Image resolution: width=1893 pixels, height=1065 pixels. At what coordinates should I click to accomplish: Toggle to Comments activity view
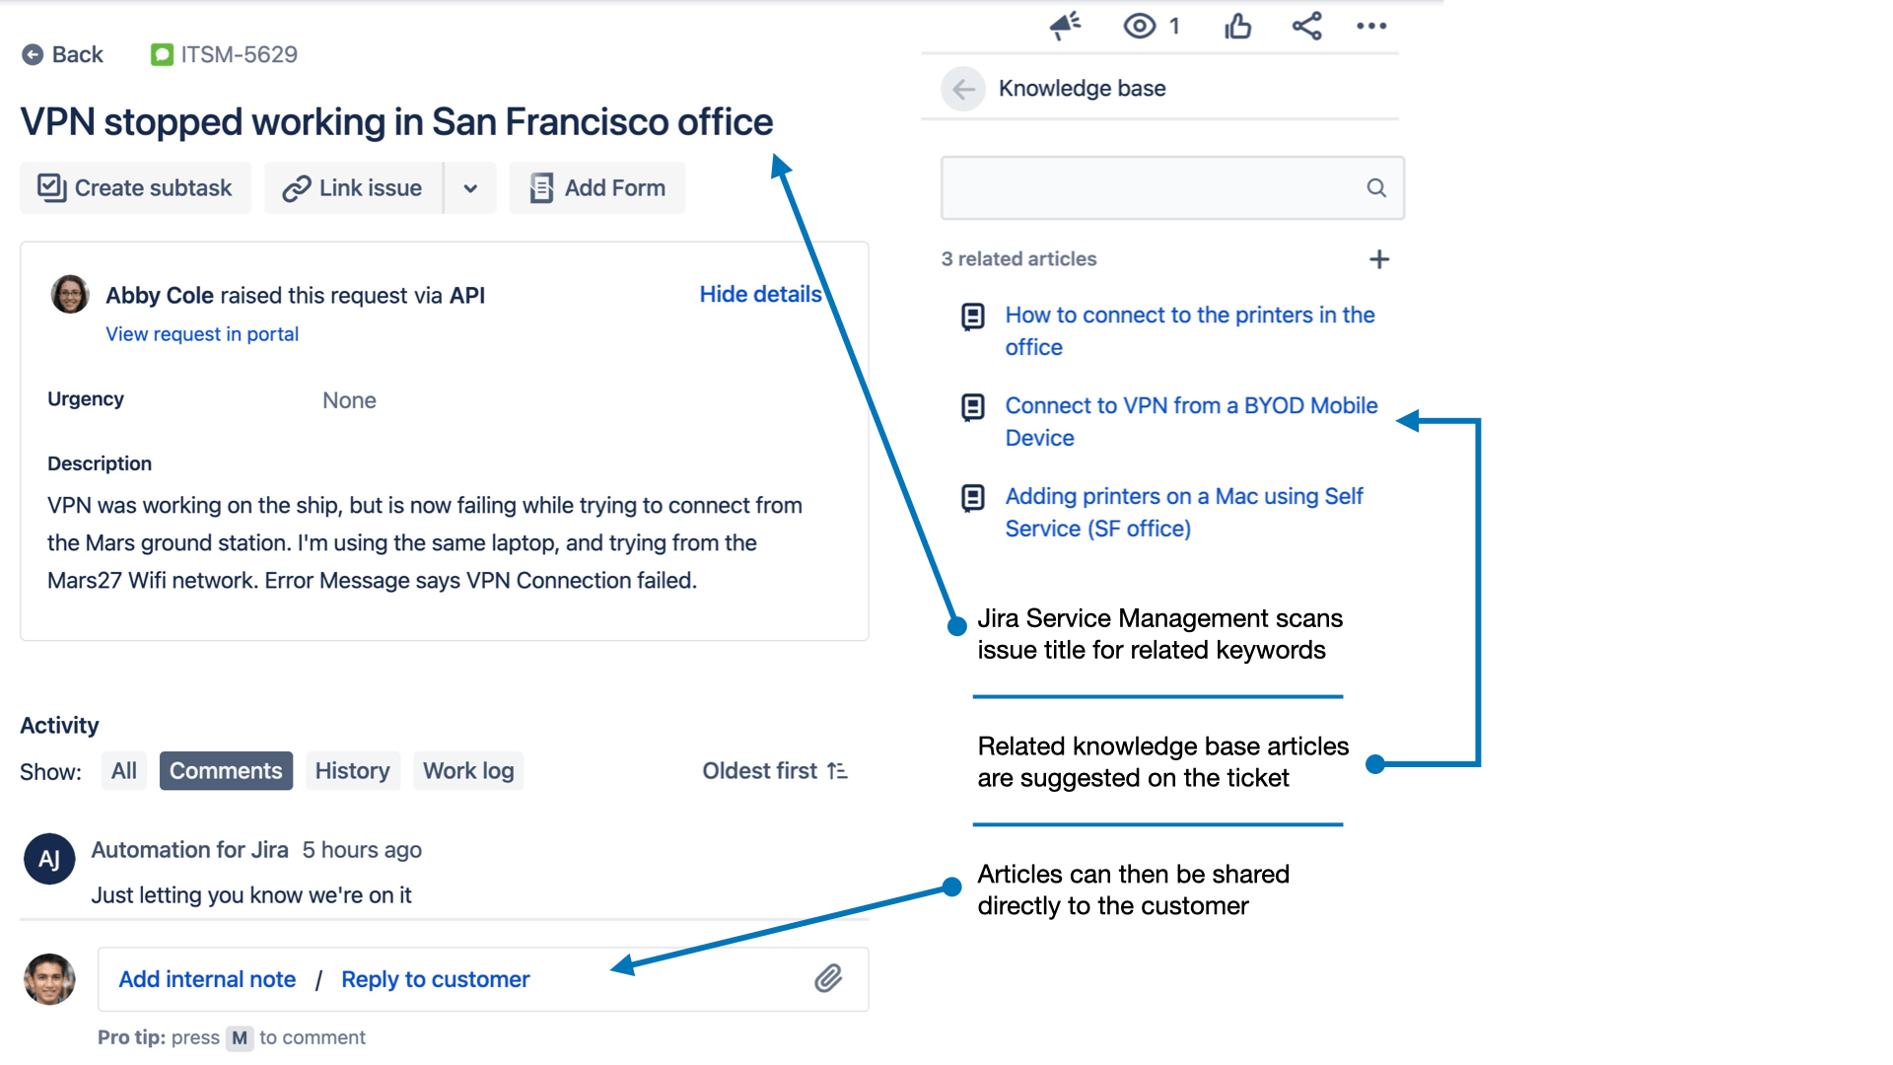click(224, 770)
